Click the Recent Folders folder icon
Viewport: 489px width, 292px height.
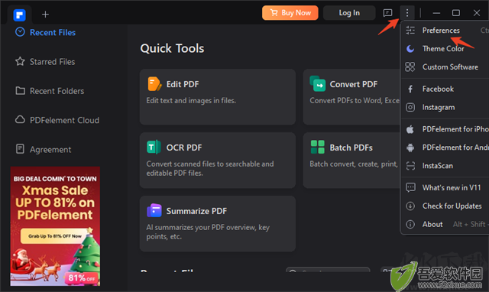21,90
